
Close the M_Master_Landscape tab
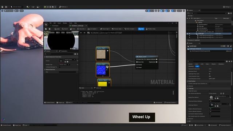click(86, 26)
